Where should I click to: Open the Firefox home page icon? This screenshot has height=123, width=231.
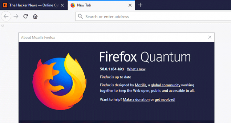click(35, 16)
